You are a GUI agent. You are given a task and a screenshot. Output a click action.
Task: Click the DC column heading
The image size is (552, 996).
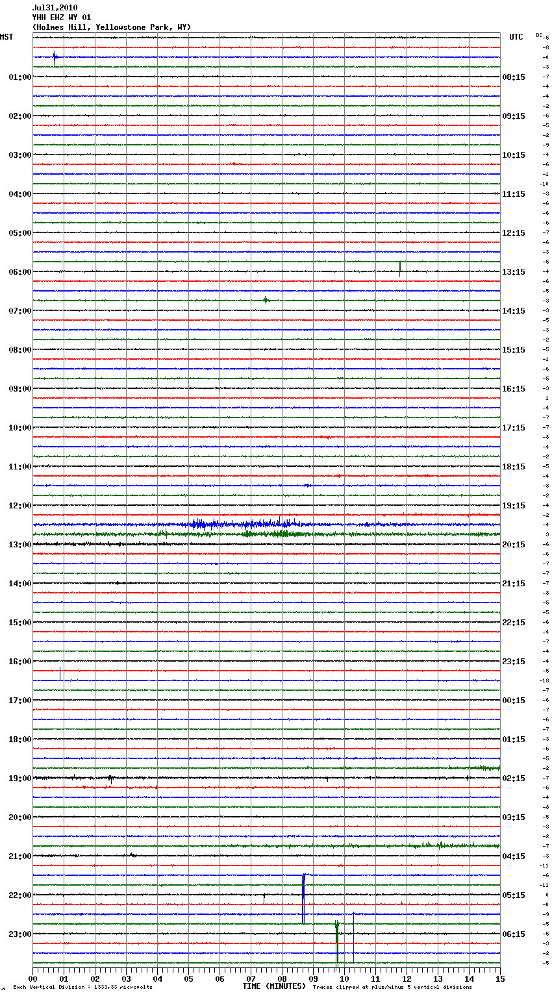(x=540, y=35)
